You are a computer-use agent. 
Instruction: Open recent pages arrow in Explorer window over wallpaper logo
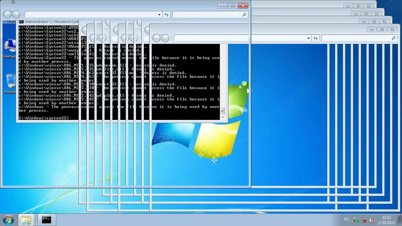click(x=171, y=38)
